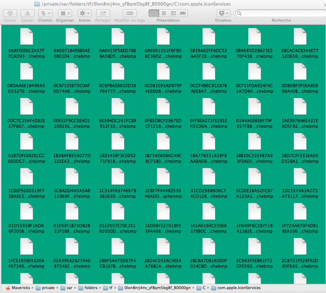Select the file icon 0BCAC4CB344E77
Image resolution: width=326 pixels, height=293 pixels.
(300, 37)
